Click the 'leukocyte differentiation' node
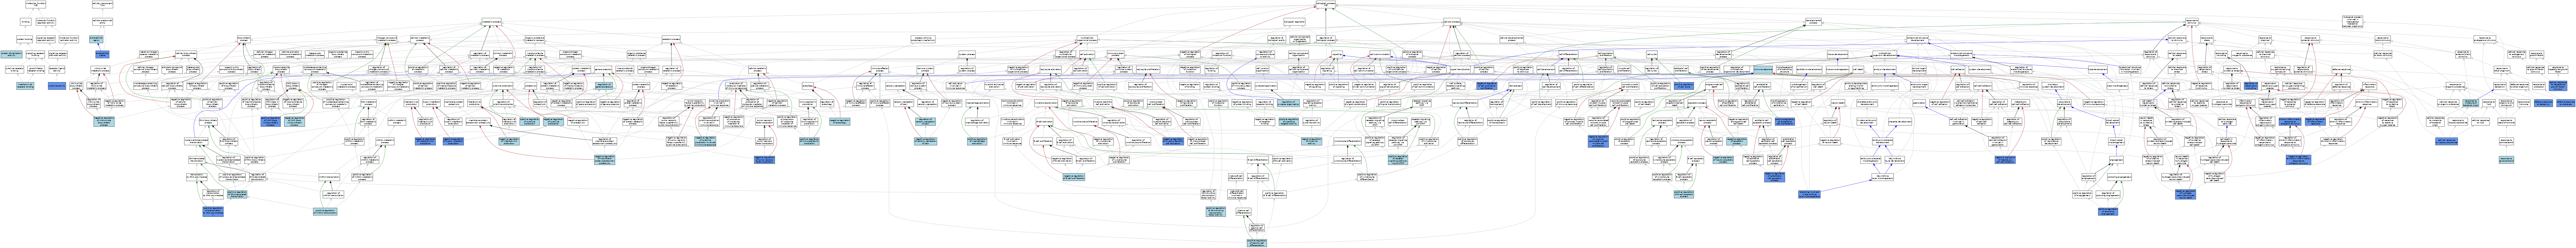 pos(1465,103)
